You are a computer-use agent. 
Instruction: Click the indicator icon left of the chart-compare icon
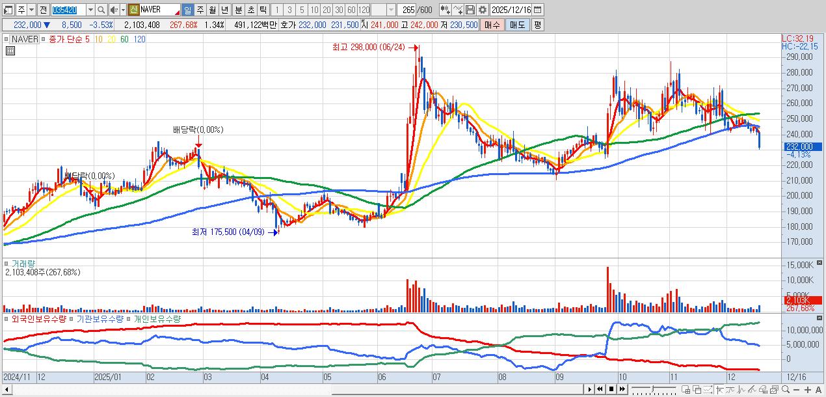click(446, 10)
